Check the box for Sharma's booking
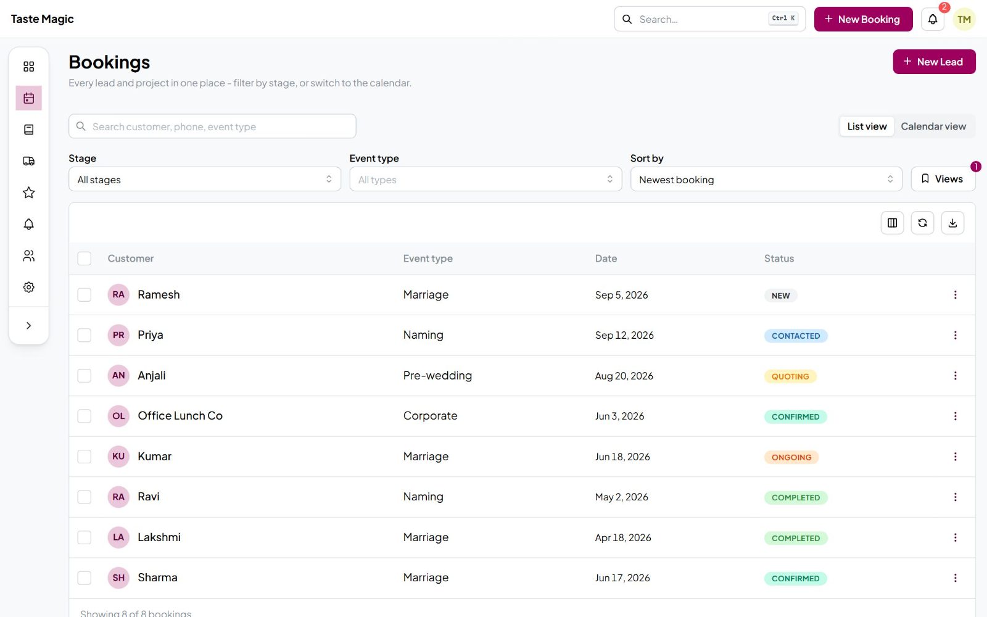Screen dimensions: 987x617 (85, 578)
